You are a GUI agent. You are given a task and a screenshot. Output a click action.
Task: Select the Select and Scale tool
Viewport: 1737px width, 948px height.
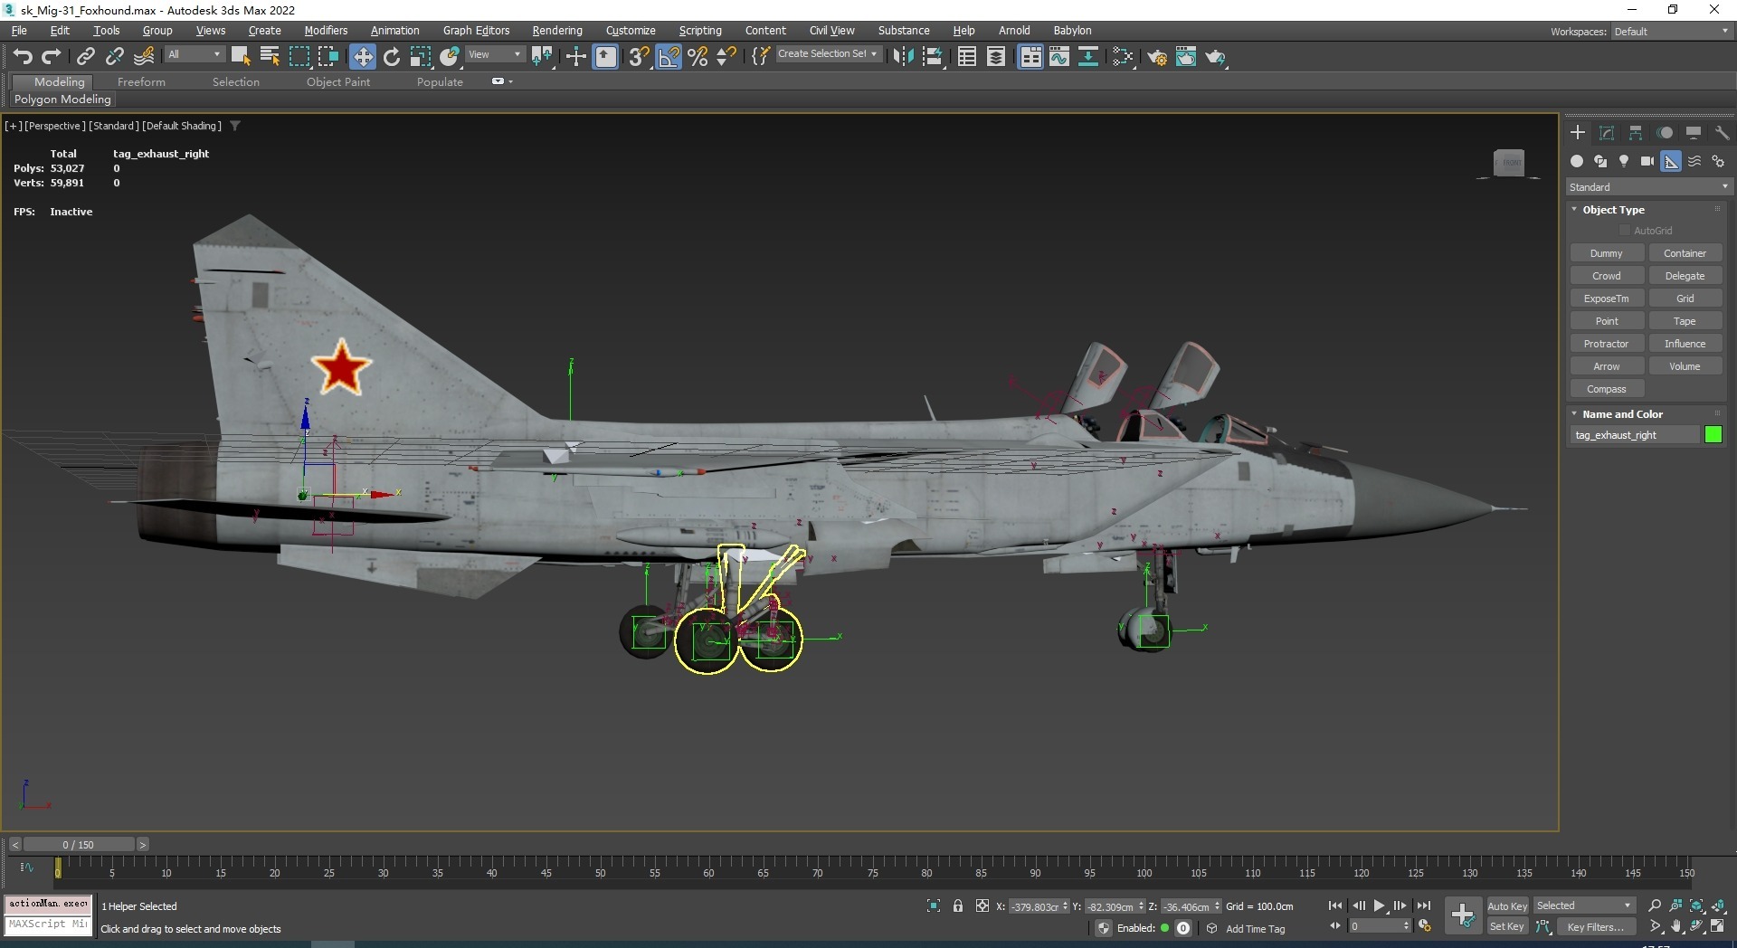(421, 57)
